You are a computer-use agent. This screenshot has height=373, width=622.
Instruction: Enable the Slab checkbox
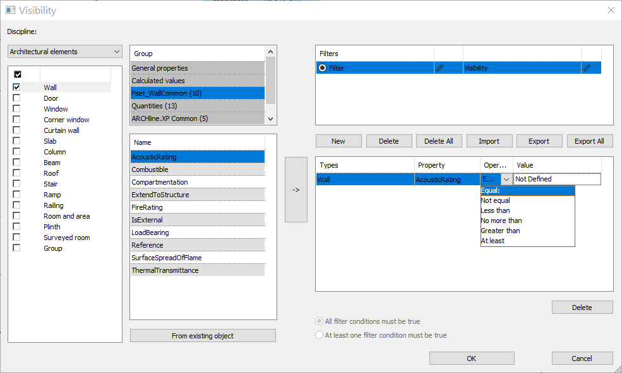click(x=16, y=141)
